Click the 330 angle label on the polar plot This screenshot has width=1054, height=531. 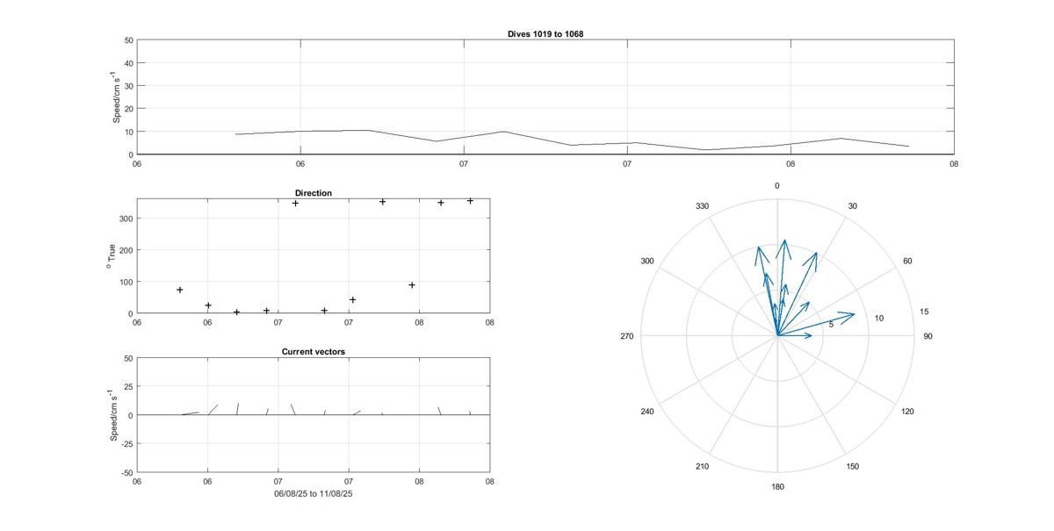coord(702,207)
